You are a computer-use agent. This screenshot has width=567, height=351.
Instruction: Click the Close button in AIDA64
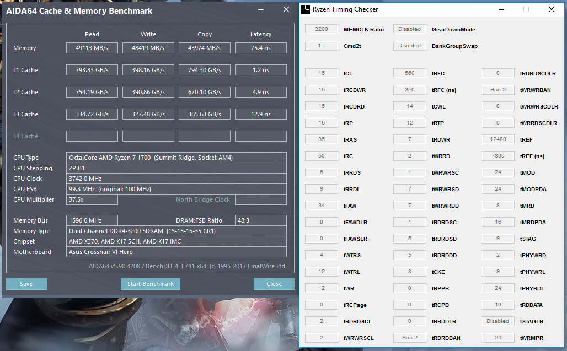[x=274, y=284]
